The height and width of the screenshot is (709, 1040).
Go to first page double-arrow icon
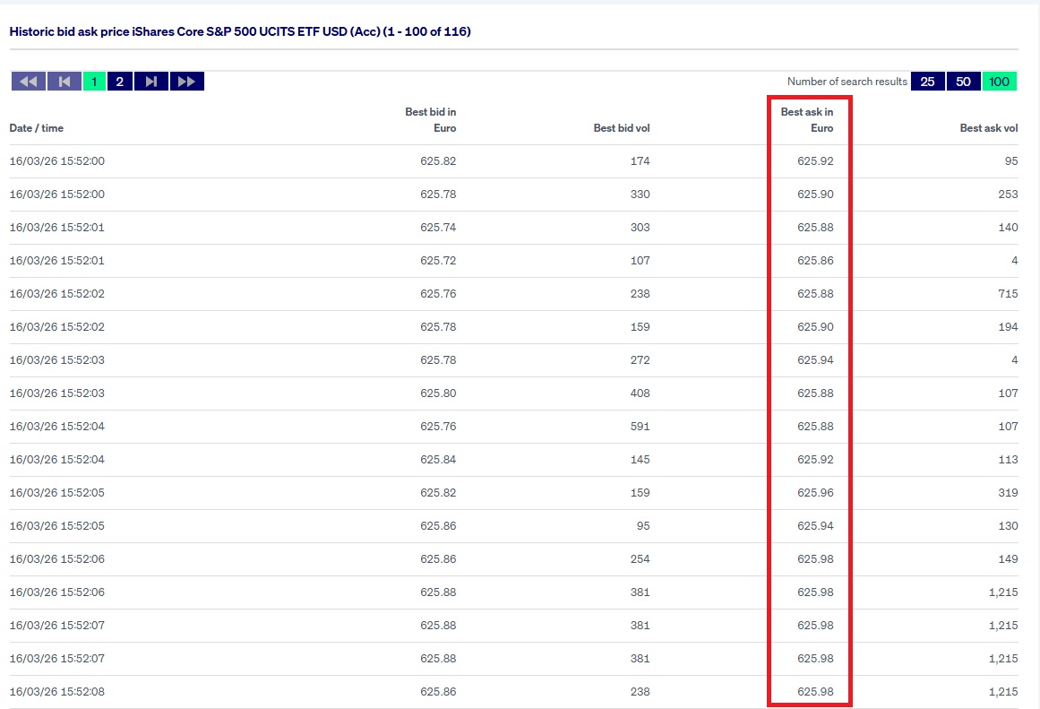[x=29, y=81]
